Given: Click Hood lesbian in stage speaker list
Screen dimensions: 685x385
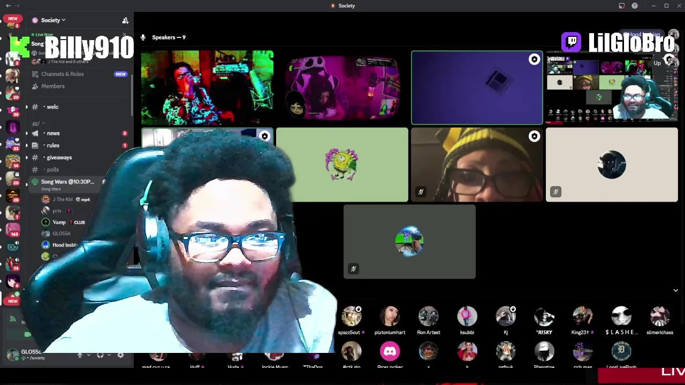Looking at the screenshot, I should pos(64,245).
